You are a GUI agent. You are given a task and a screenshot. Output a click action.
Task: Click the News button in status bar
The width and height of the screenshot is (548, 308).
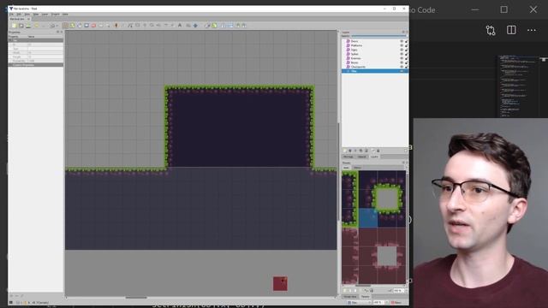[x=396, y=302]
